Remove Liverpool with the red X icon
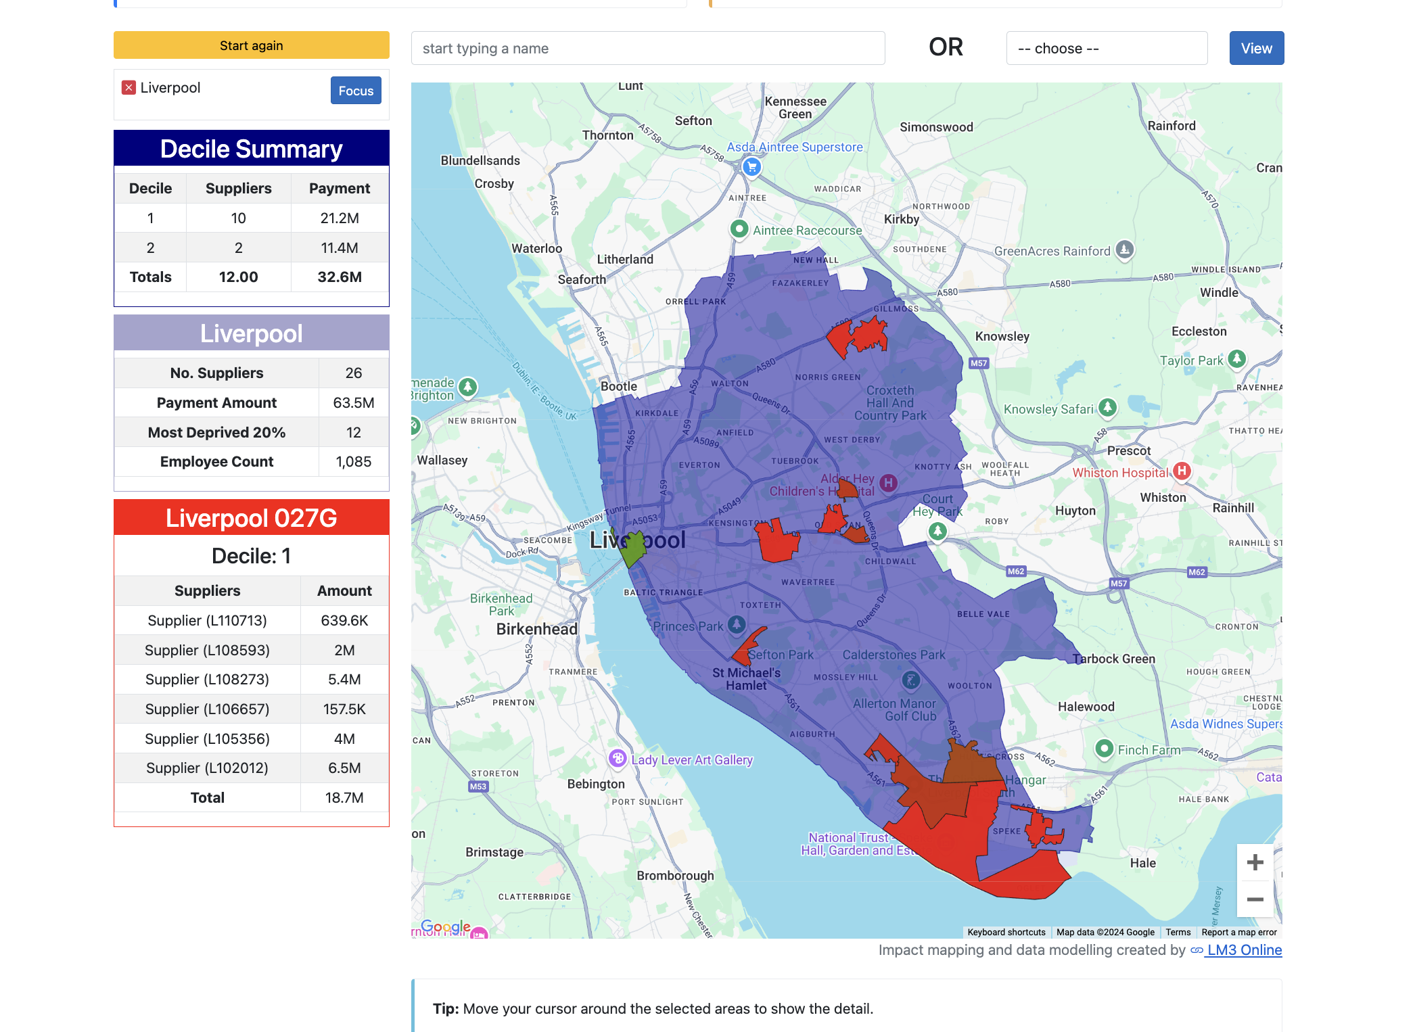The image size is (1415, 1032). tap(129, 88)
